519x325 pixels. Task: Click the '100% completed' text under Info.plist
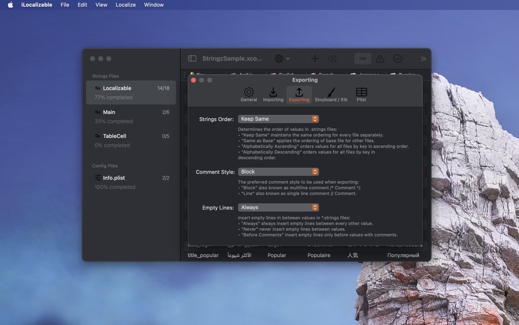pyautogui.click(x=115, y=187)
